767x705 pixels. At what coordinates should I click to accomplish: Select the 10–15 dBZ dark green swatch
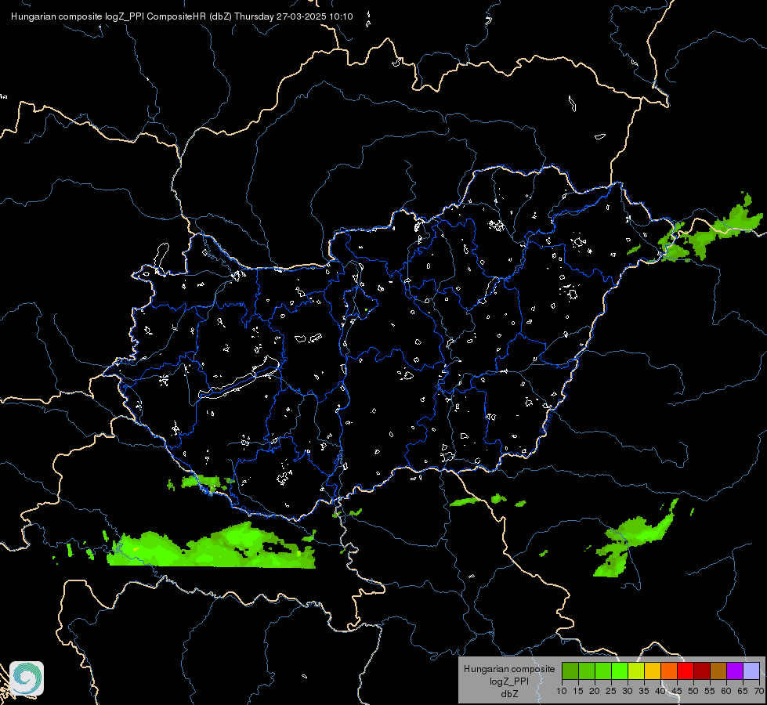point(570,671)
